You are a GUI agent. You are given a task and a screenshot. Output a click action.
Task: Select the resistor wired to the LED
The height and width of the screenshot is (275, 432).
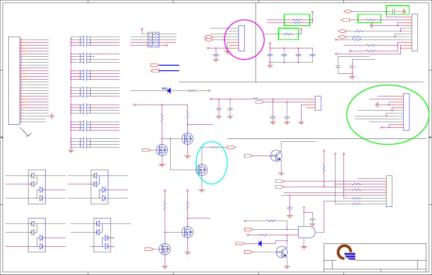(192, 91)
